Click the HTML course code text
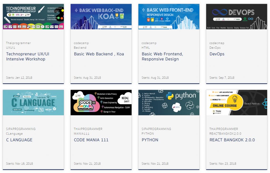 [146, 48]
